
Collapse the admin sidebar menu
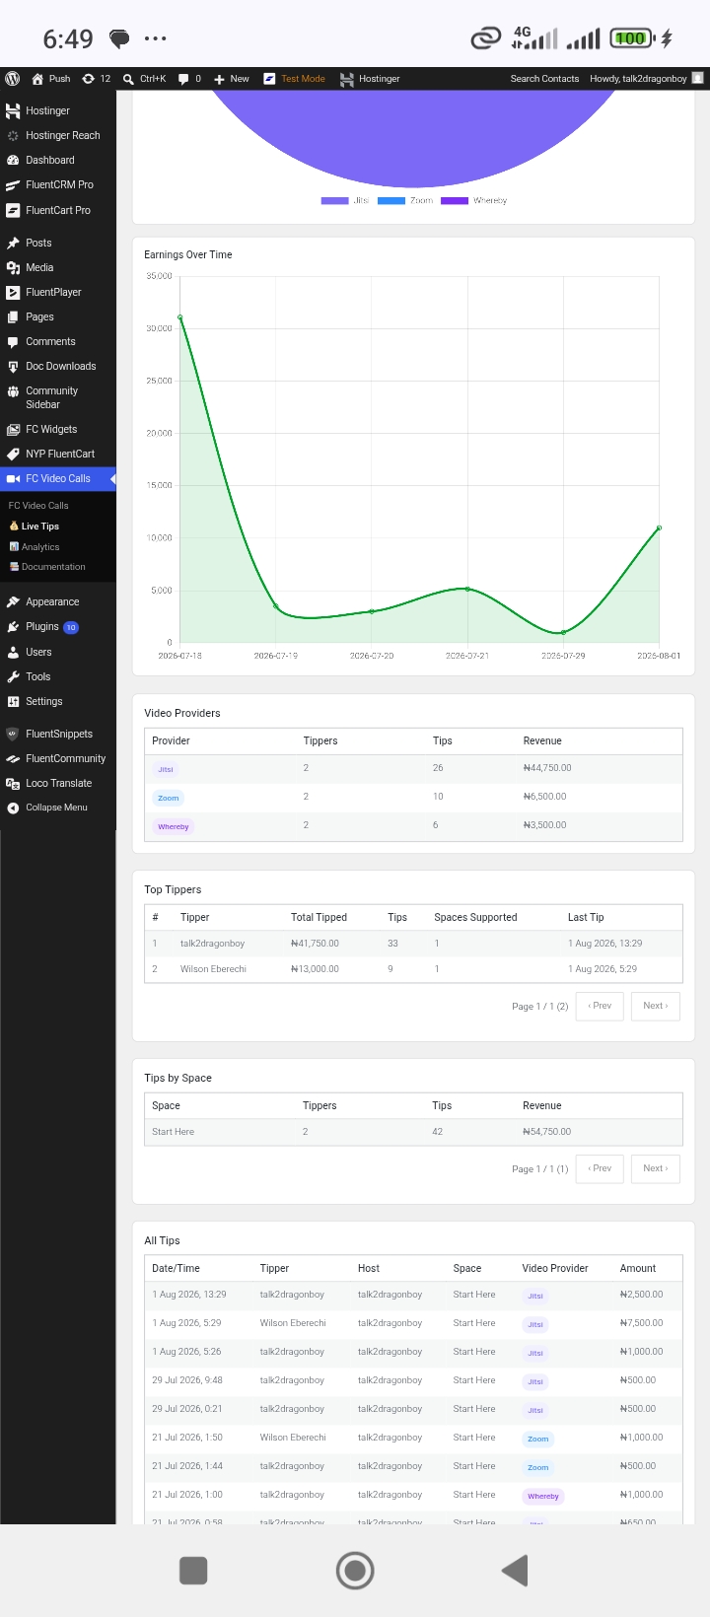click(56, 808)
